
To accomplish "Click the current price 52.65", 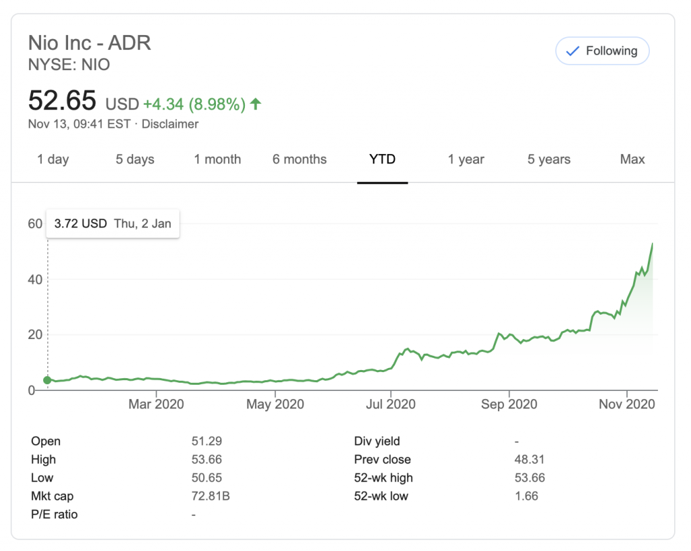I will [61, 101].
